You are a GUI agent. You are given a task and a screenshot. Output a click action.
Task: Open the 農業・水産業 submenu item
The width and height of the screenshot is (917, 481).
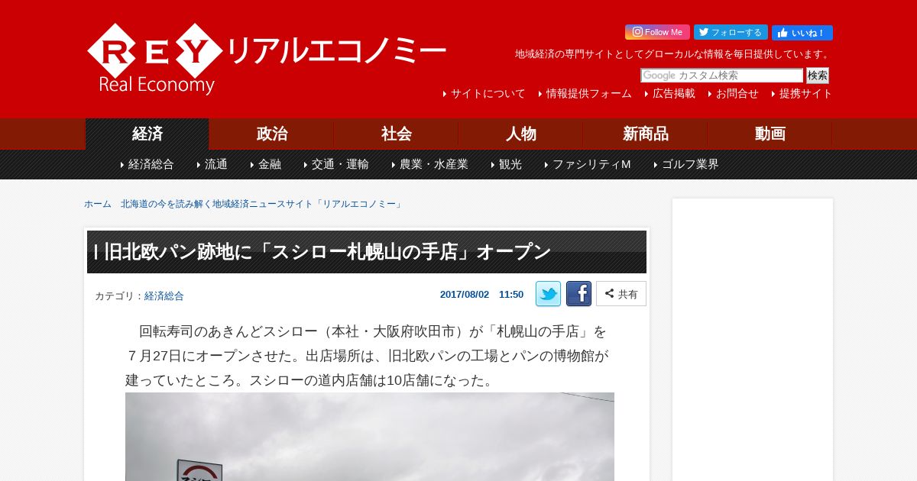(433, 164)
